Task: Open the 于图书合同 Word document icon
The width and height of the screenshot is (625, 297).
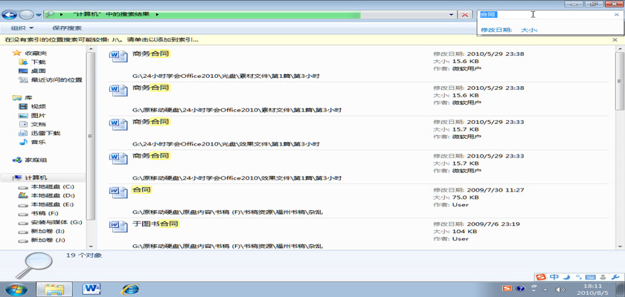Action: click(119, 226)
